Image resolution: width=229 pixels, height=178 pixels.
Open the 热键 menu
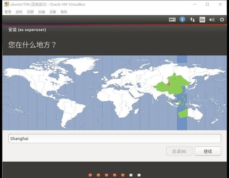(x=42, y=12)
